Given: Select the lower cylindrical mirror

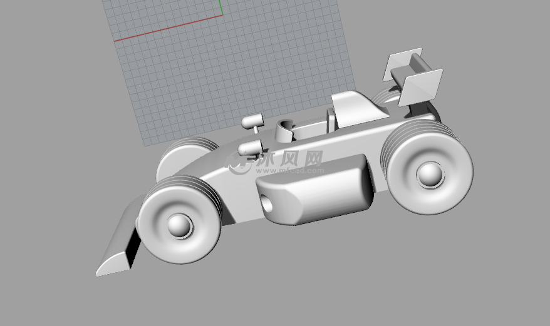Looking at the screenshot, I should pos(249,148).
